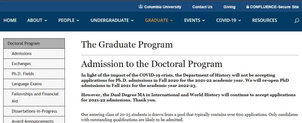Select Doctoral Program in the sidebar

pyautogui.click(x=24, y=43)
